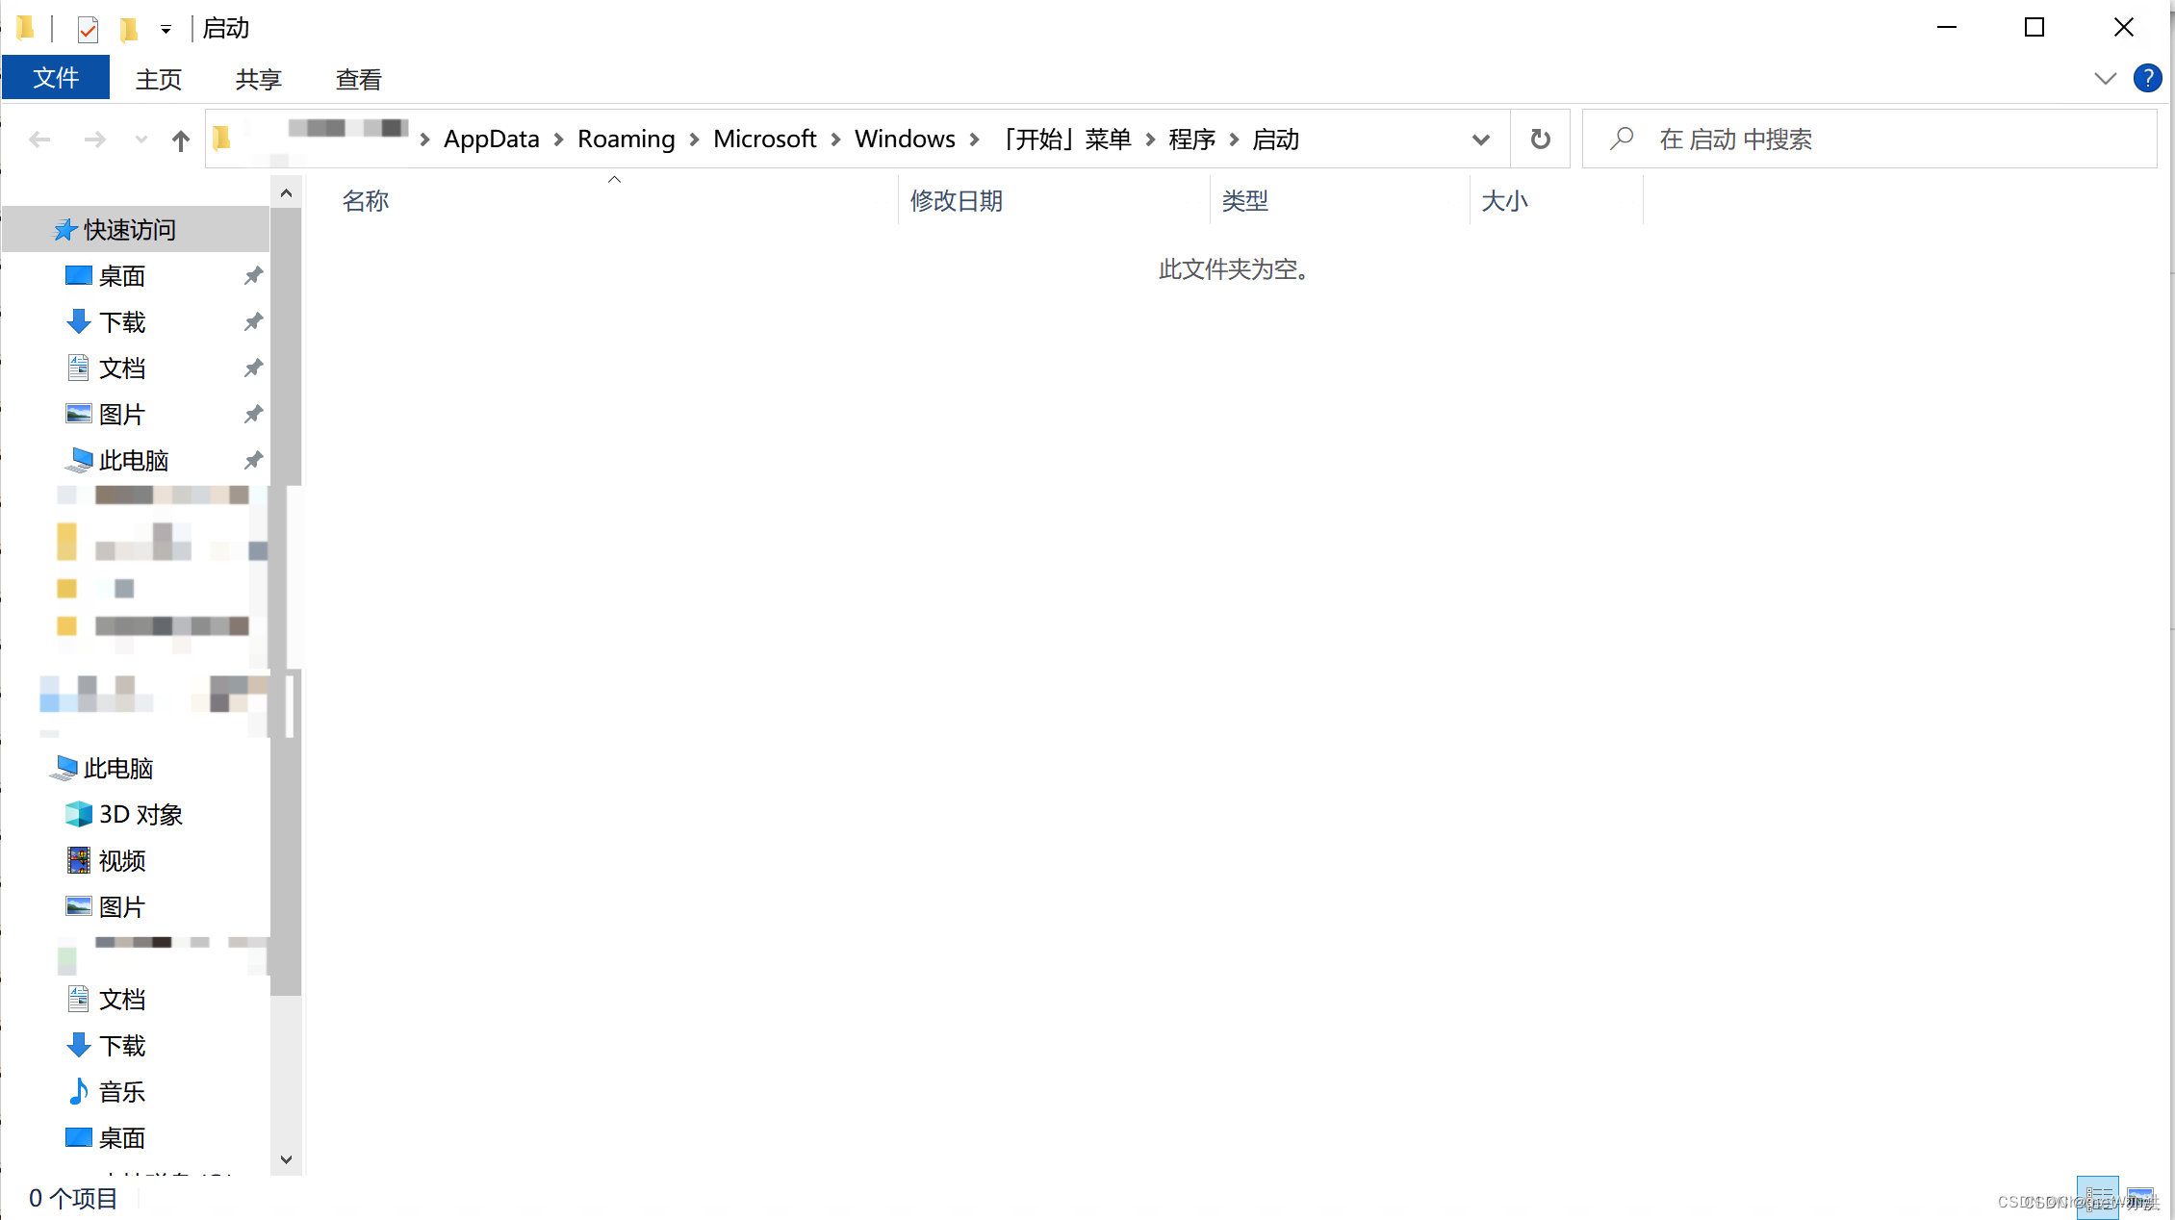Unpin Desktop from Quick access
Viewport: 2175px width, 1220px height.
point(253,276)
